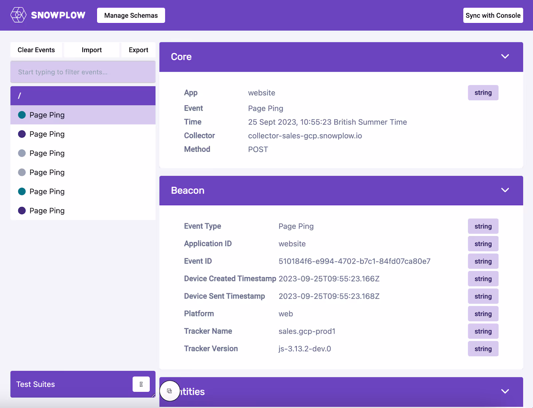Image resolution: width=533 pixels, height=408 pixels.
Task: Click Device Created Timestamp value ending 166Z
Action: (329, 279)
